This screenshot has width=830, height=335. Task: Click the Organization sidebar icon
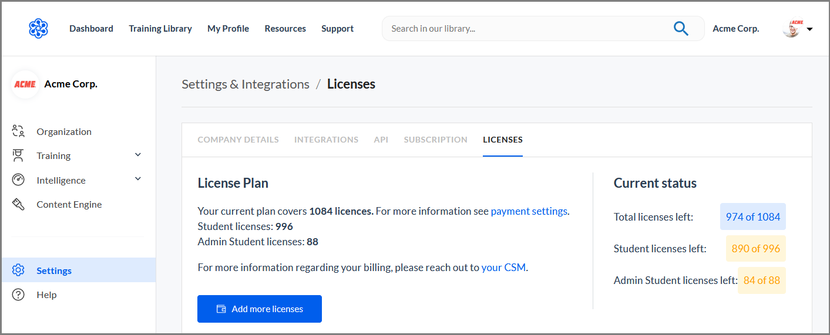click(18, 131)
